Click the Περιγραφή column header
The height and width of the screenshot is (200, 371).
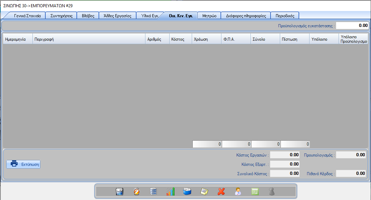[x=89, y=39]
